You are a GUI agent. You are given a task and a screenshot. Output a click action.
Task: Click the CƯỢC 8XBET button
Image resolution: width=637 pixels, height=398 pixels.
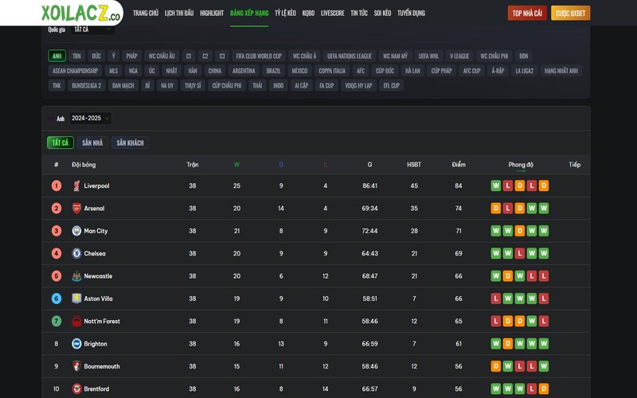point(570,13)
